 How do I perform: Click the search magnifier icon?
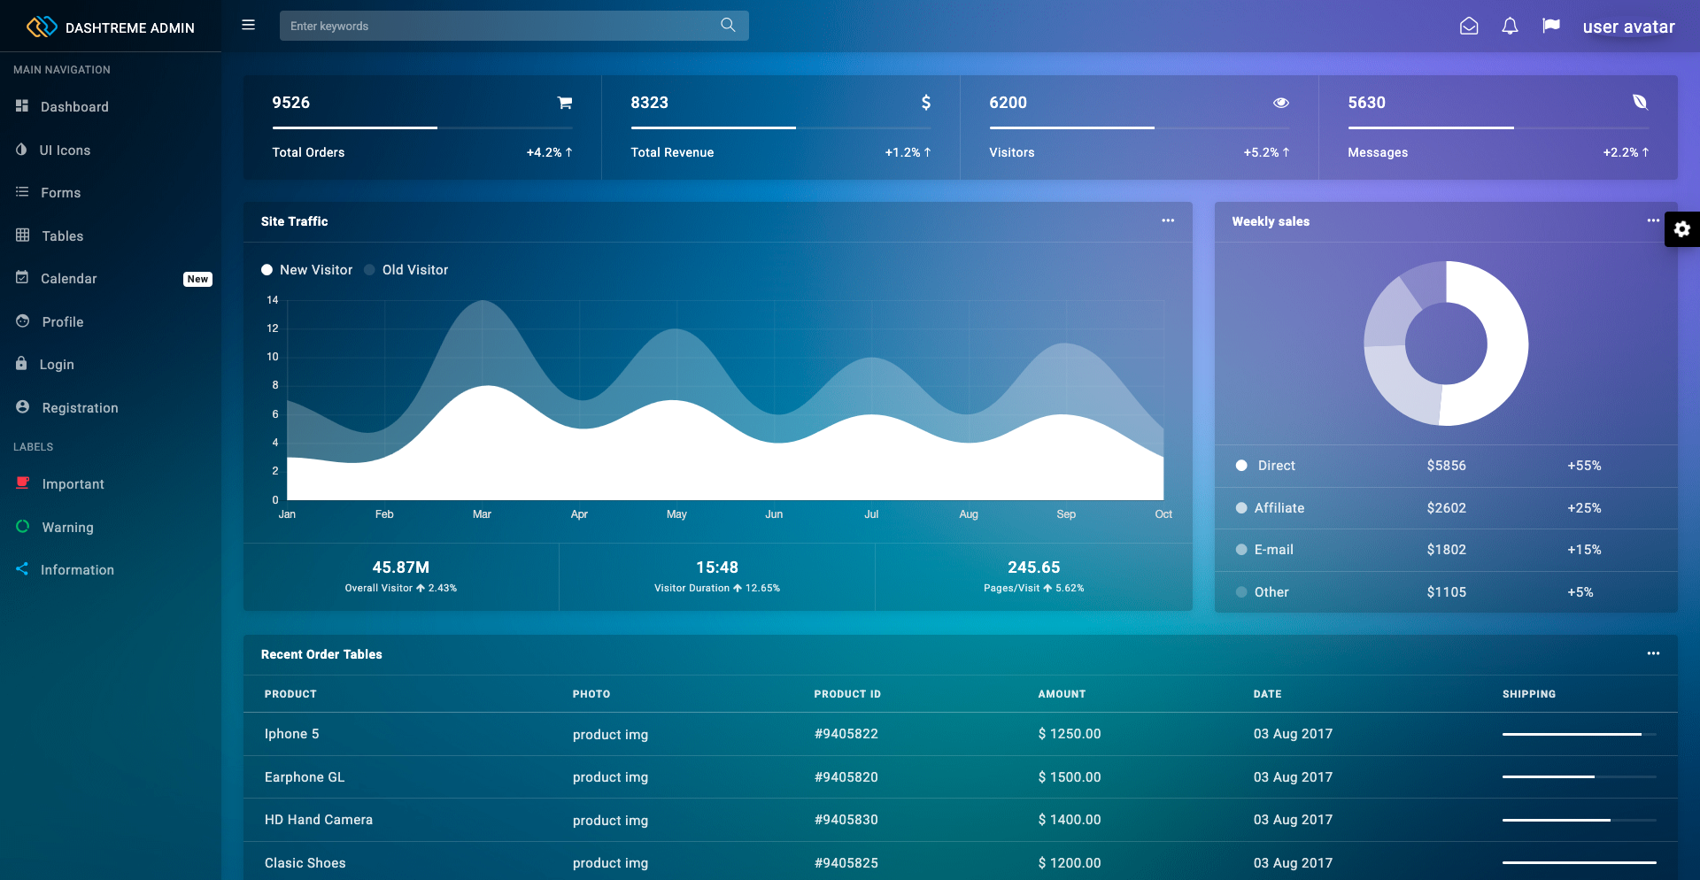coord(728,26)
